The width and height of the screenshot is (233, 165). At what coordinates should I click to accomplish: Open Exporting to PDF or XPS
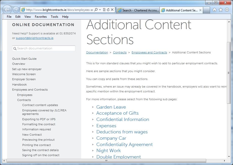(x=39, y=119)
